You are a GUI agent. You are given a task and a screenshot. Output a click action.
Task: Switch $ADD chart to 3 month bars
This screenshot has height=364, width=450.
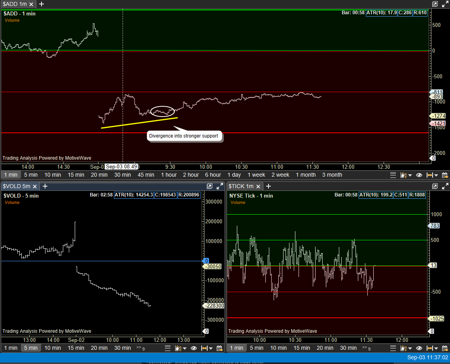tap(332, 175)
